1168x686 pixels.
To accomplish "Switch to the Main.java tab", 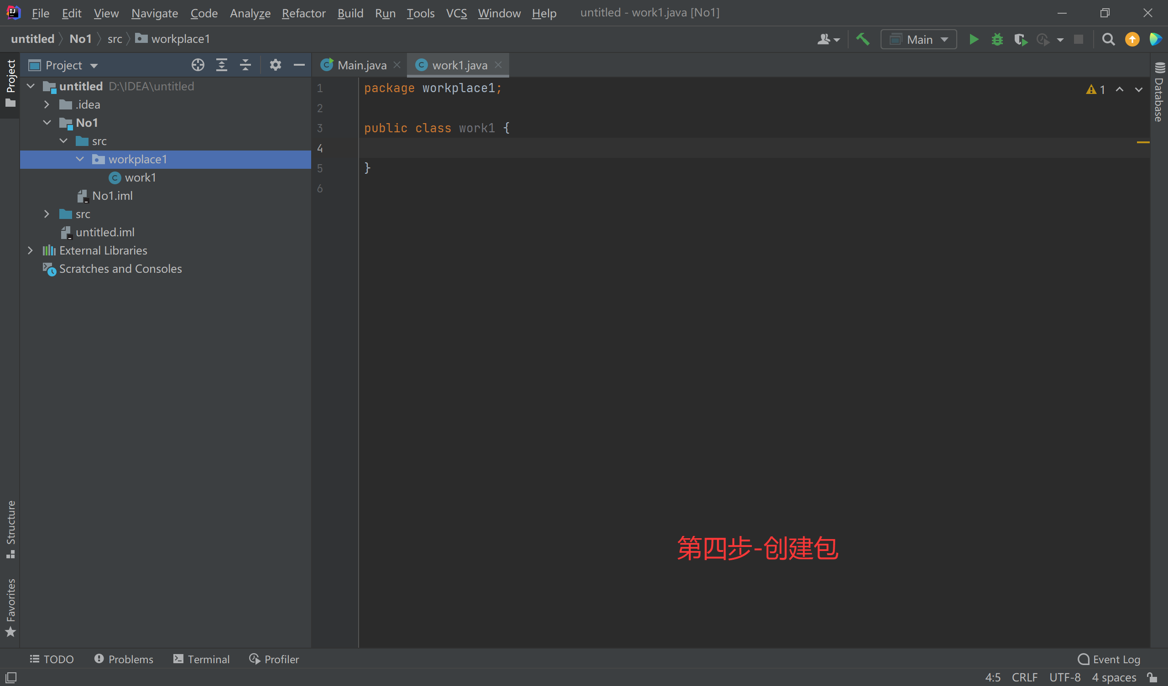I will pos(361,65).
